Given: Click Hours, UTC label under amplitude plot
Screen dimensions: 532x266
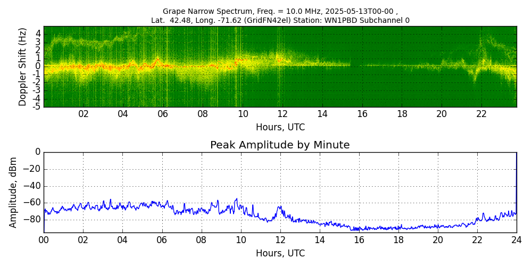Looking at the screenshot, I should coord(280,253).
